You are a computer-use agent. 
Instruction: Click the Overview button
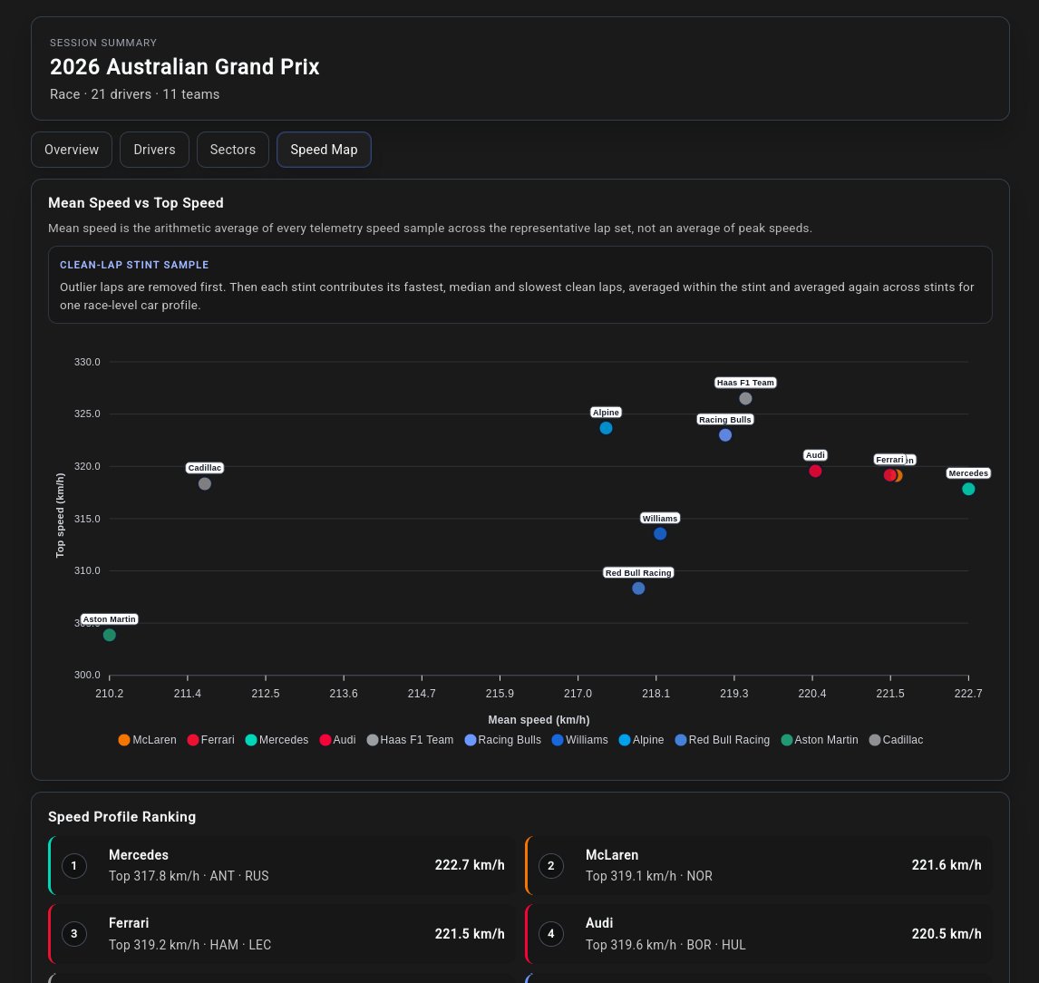point(72,150)
